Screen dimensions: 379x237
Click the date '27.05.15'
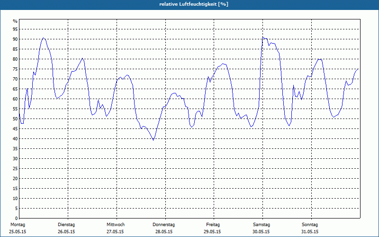pyautogui.click(x=115, y=232)
